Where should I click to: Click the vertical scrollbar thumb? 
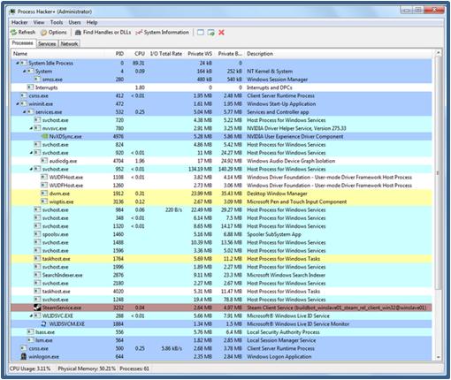[x=439, y=173]
